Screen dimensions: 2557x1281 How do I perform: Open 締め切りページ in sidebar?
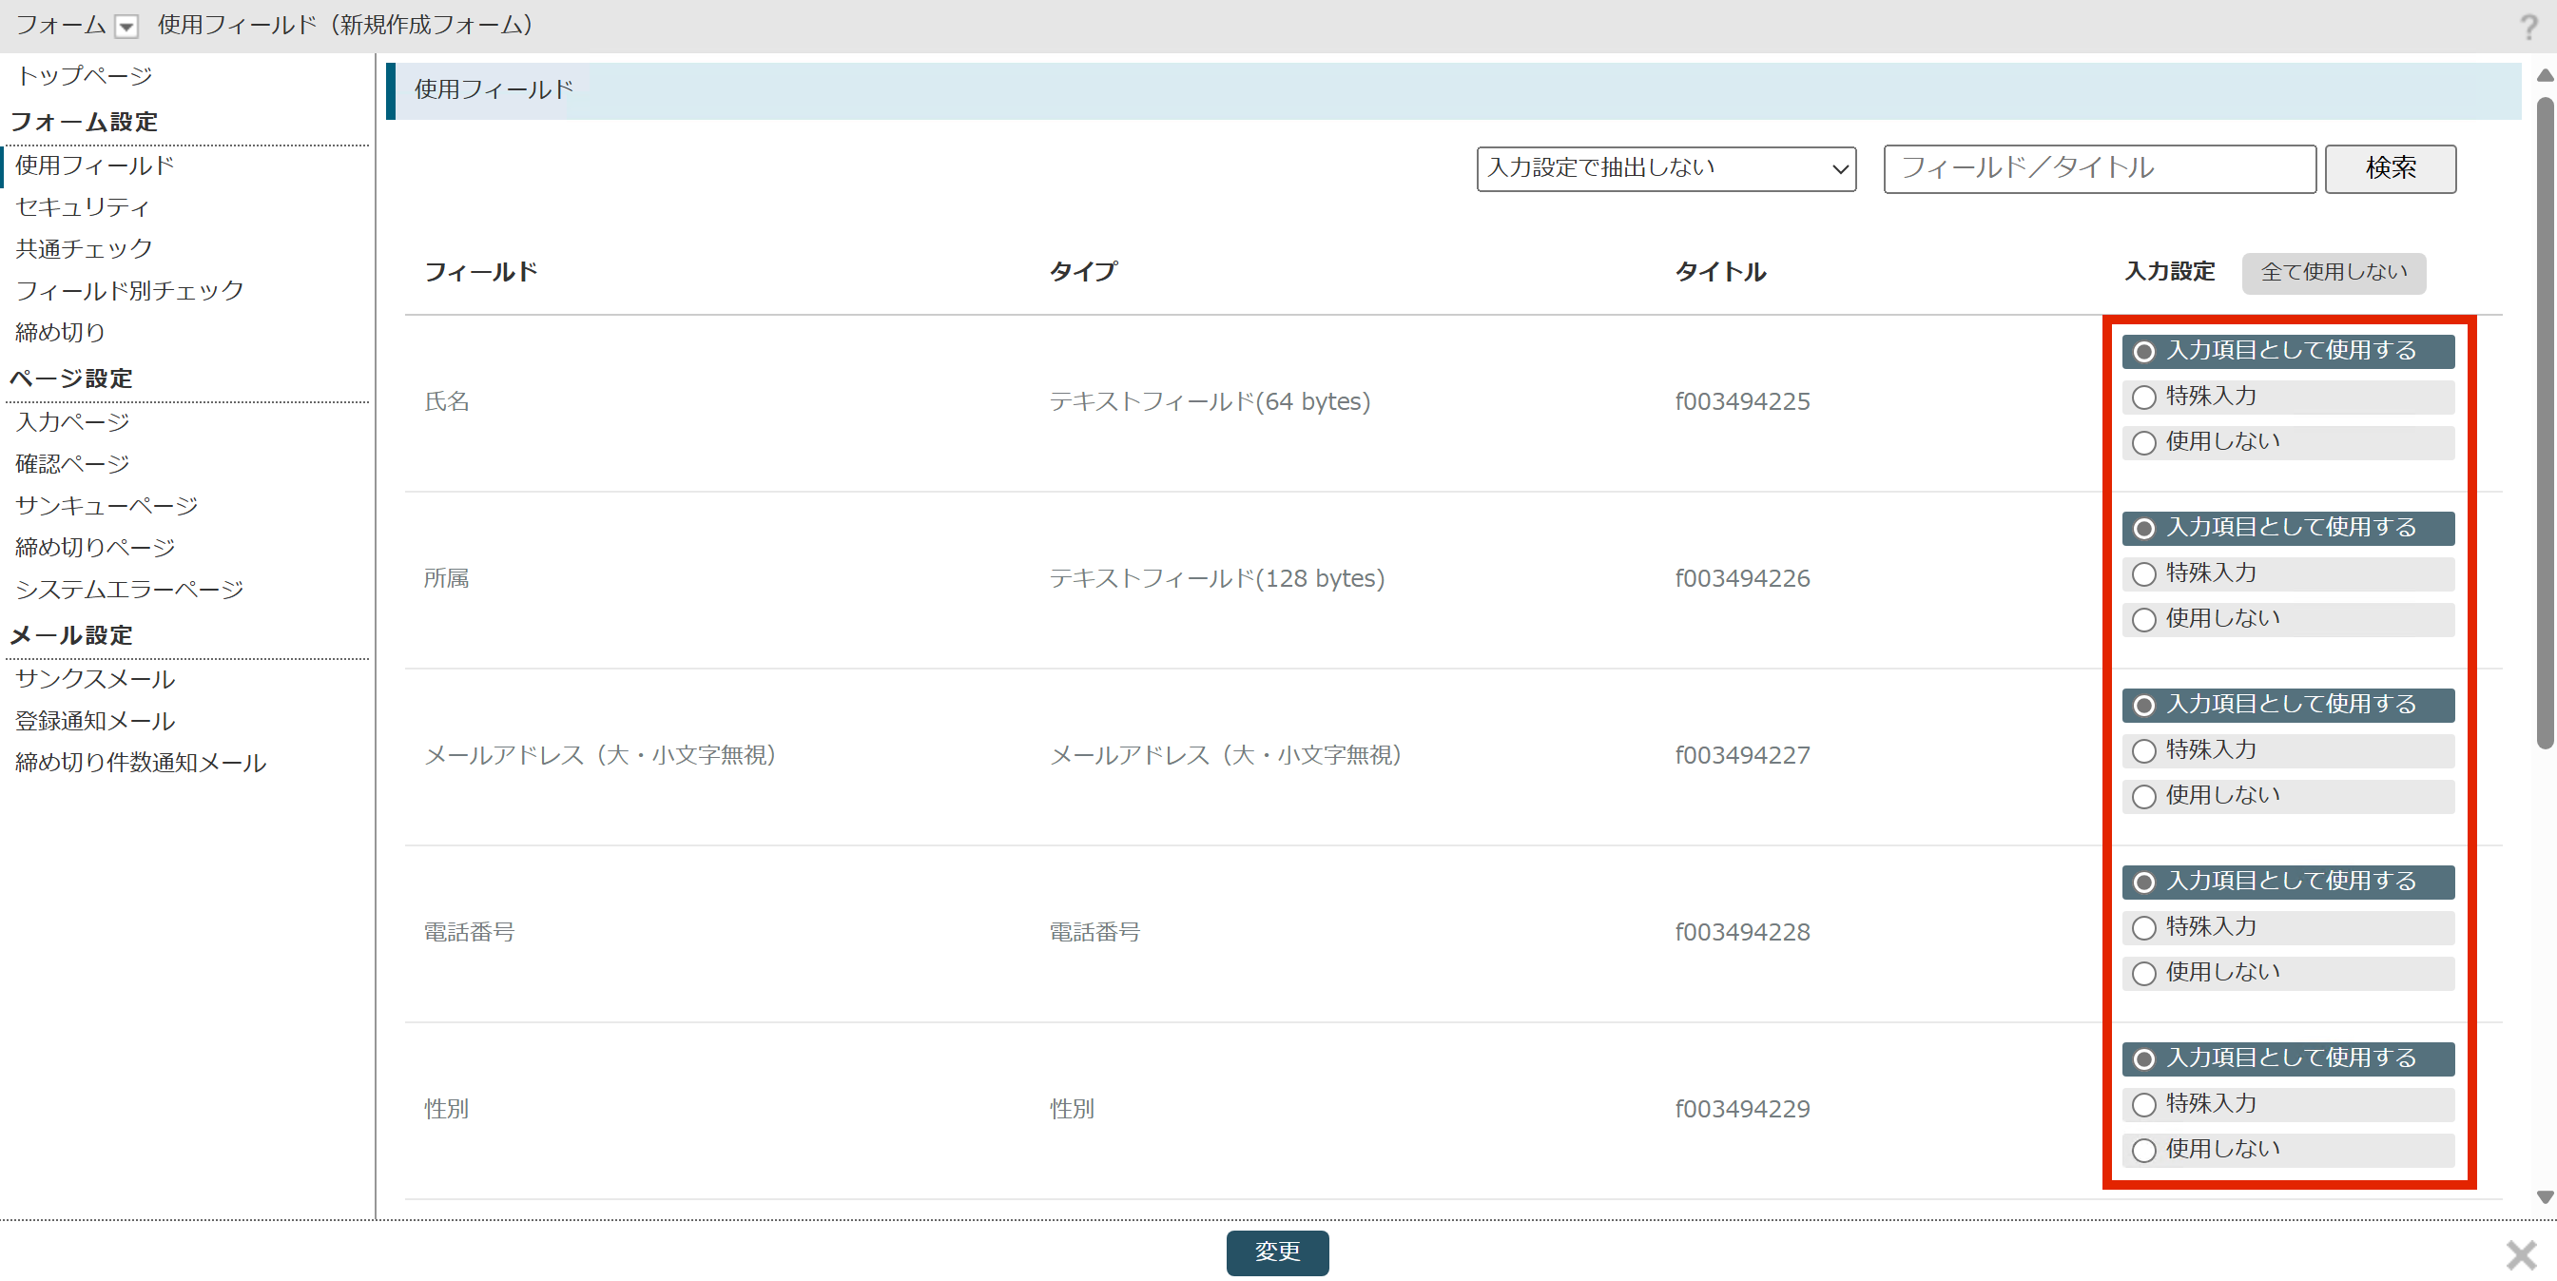click(x=95, y=547)
